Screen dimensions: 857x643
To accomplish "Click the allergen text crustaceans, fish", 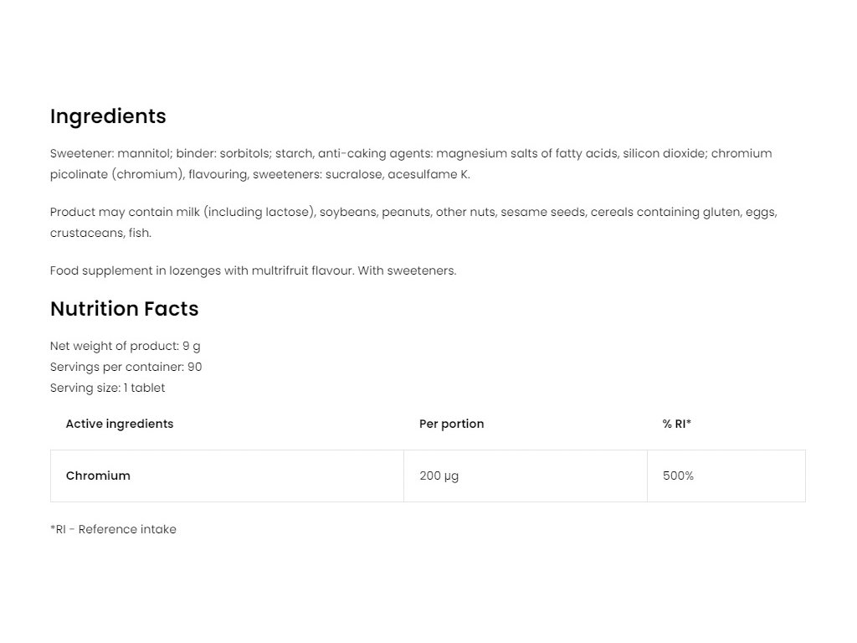I will point(100,233).
